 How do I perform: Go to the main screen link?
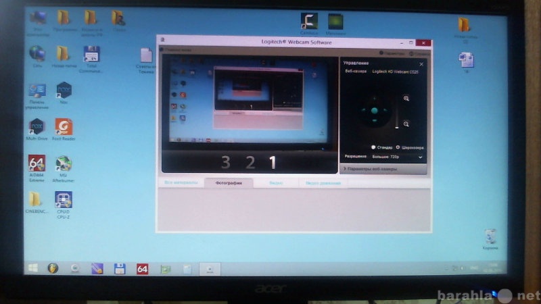(x=176, y=50)
